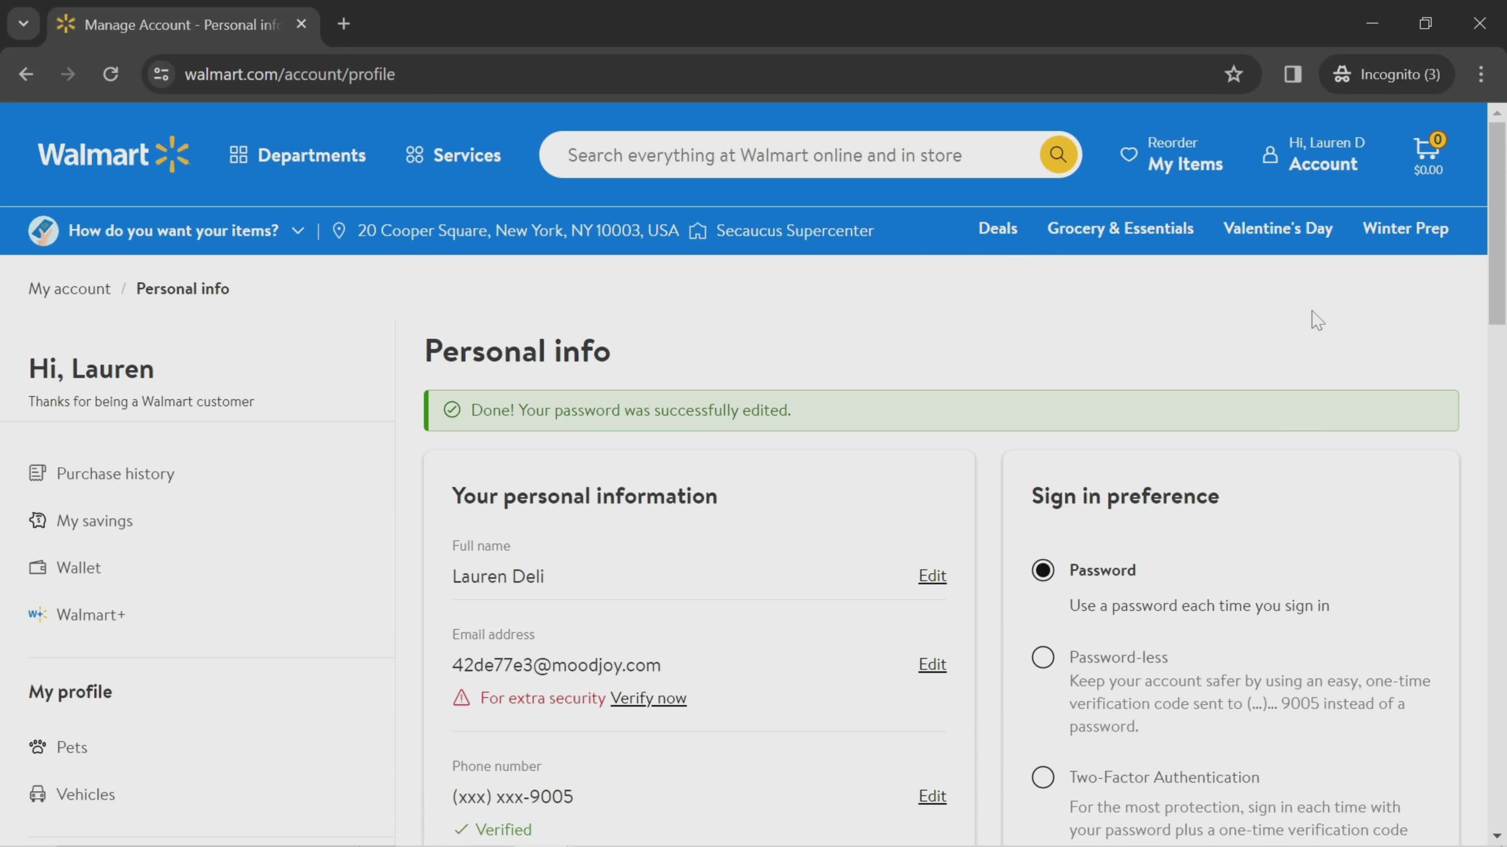Select Two-Factor Authentication option
The height and width of the screenshot is (847, 1507).
(x=1042, y=778)
